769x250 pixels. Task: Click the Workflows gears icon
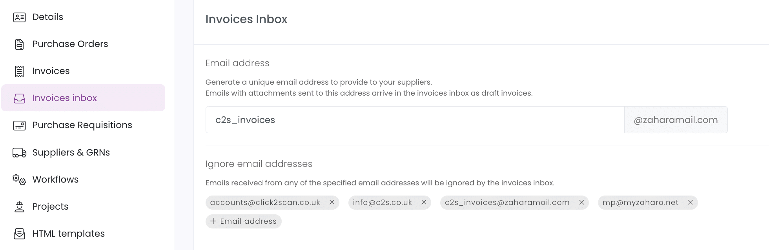click(19, 180)
